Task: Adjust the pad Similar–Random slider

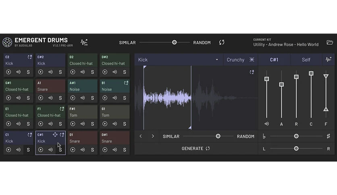Action: click(x=218, y=136)
